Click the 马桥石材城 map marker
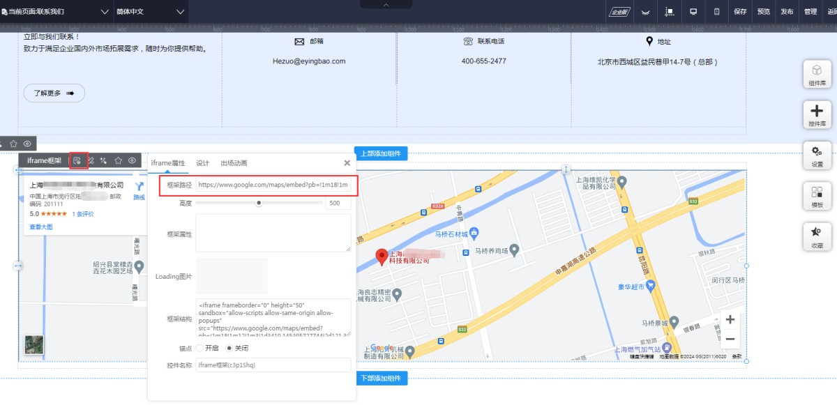837x405 pixels. pos(474,232)
